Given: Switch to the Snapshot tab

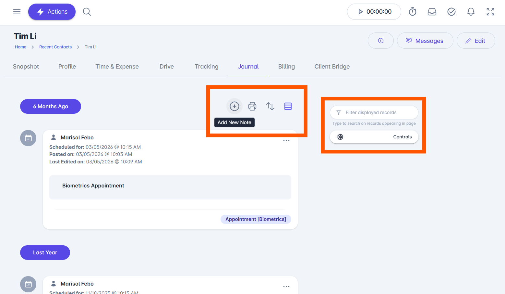Looking at the screenshot, I should point(26,67).
